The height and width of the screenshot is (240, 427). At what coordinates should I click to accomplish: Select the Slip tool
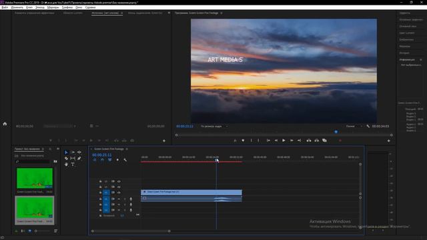point(73,159)
